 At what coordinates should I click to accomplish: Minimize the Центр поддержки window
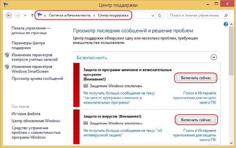[x=208, y=5]
